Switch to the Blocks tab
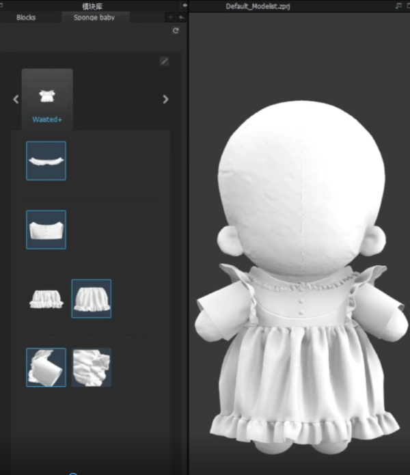The image size is (410, 475). pyautogui.click(x=26, y=17)
